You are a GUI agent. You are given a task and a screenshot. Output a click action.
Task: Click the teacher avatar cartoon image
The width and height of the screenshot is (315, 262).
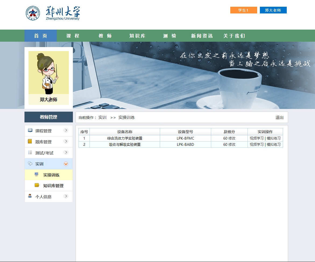click(49, 73)
